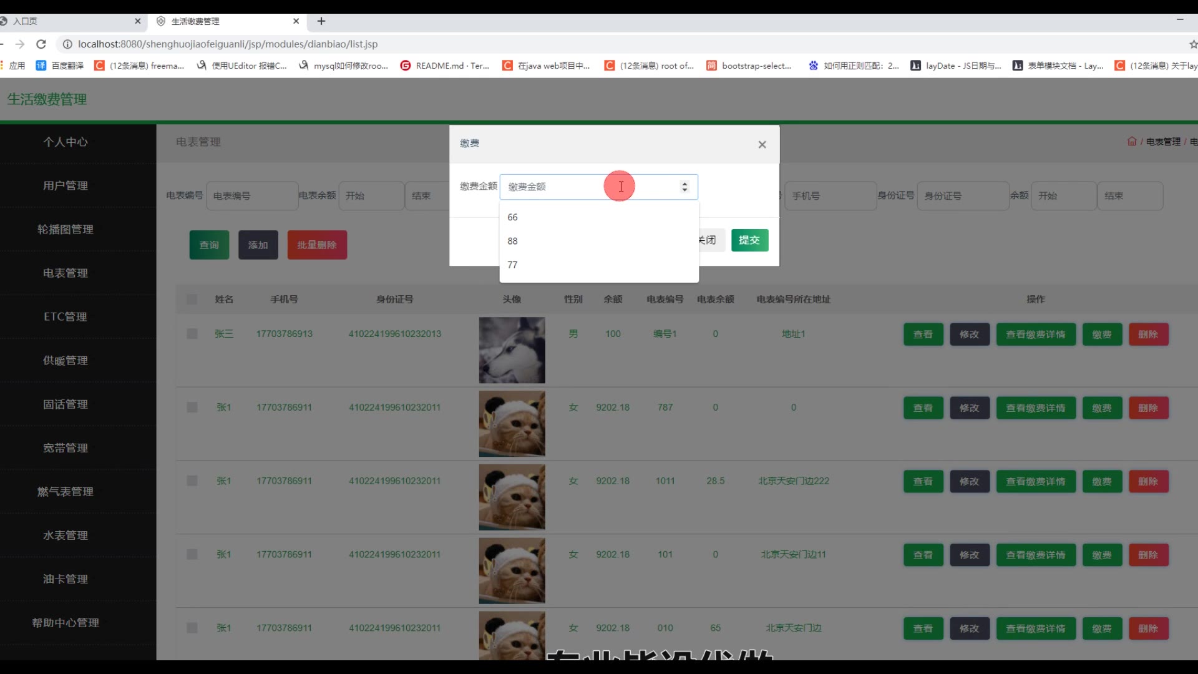Click the 查询 search button
The height and width of the screenshot is (674, 1198).
tap(209, 245)
